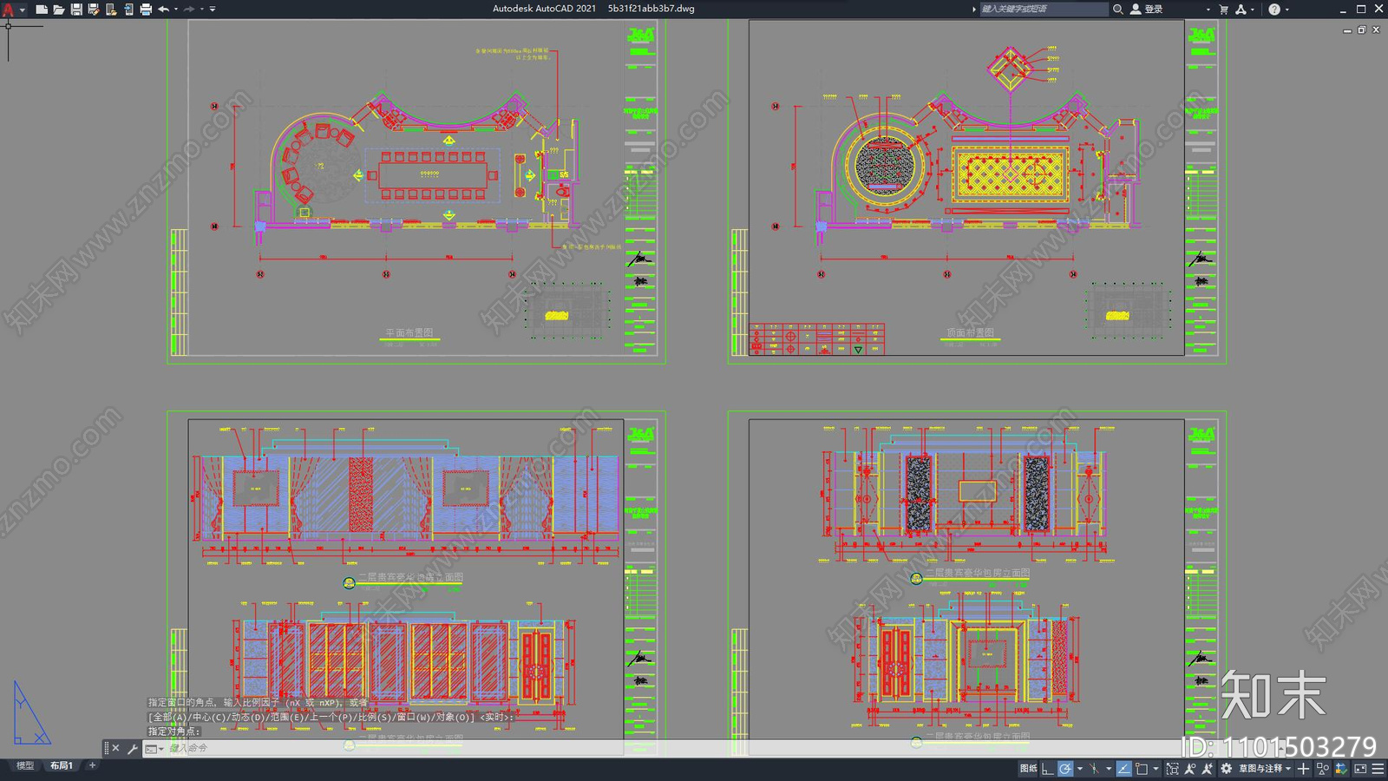Open the 草图与注释 workspace menu
This screenshot has height=781, width=1388.
pos(1265,768)
